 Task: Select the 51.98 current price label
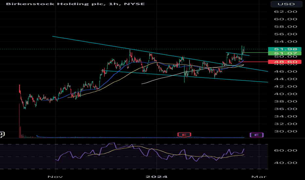point(285,49)
